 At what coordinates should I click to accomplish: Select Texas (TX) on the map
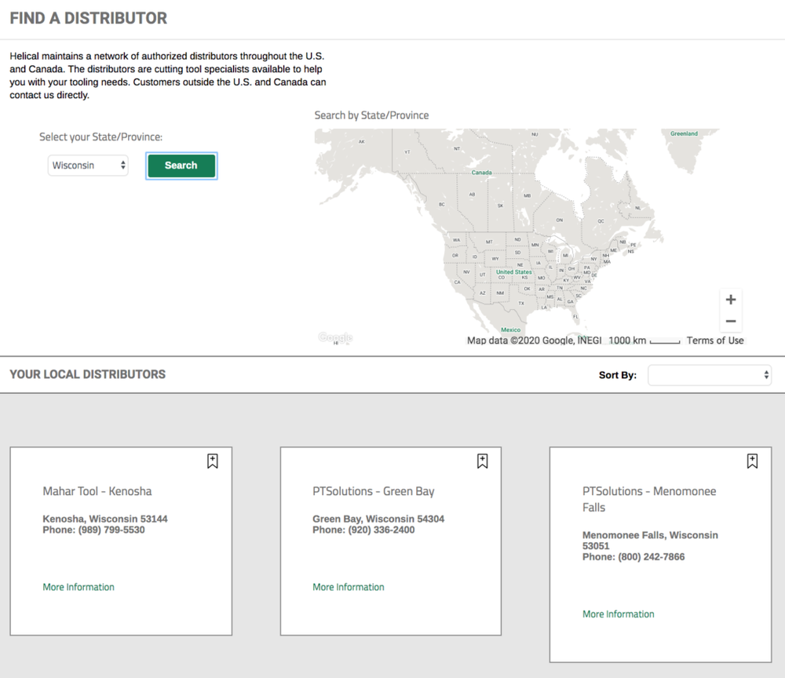[521, 303]
